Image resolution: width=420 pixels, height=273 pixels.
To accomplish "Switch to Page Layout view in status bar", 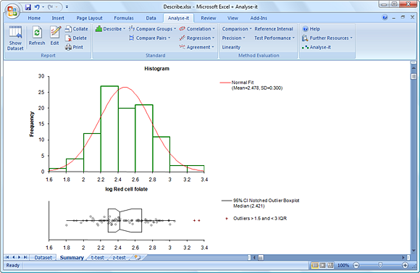I will tap(323, 265).
